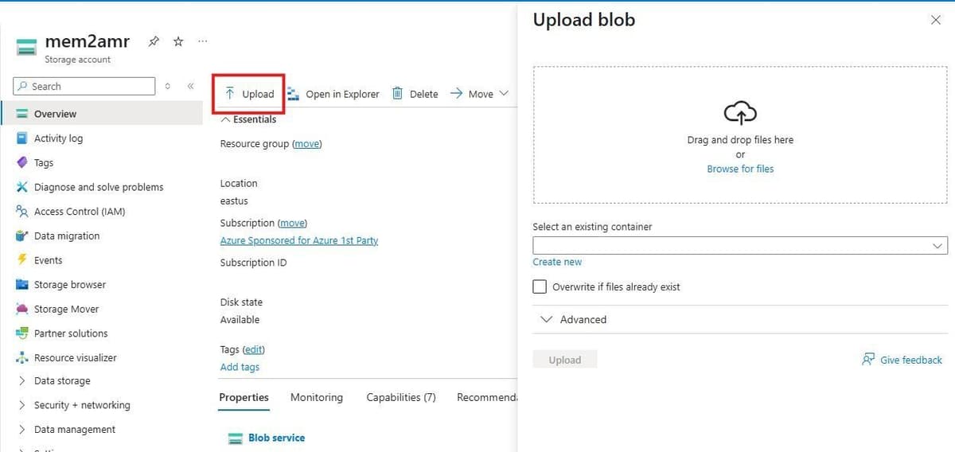
Task: Click the Delete trash icon
Action: [398, 94]
